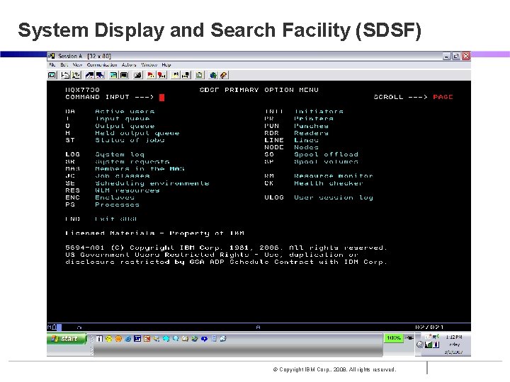Viewport: 510px width, 382px height.
Task: Click the 'Spool offload' option text
Action: [327, 155]
